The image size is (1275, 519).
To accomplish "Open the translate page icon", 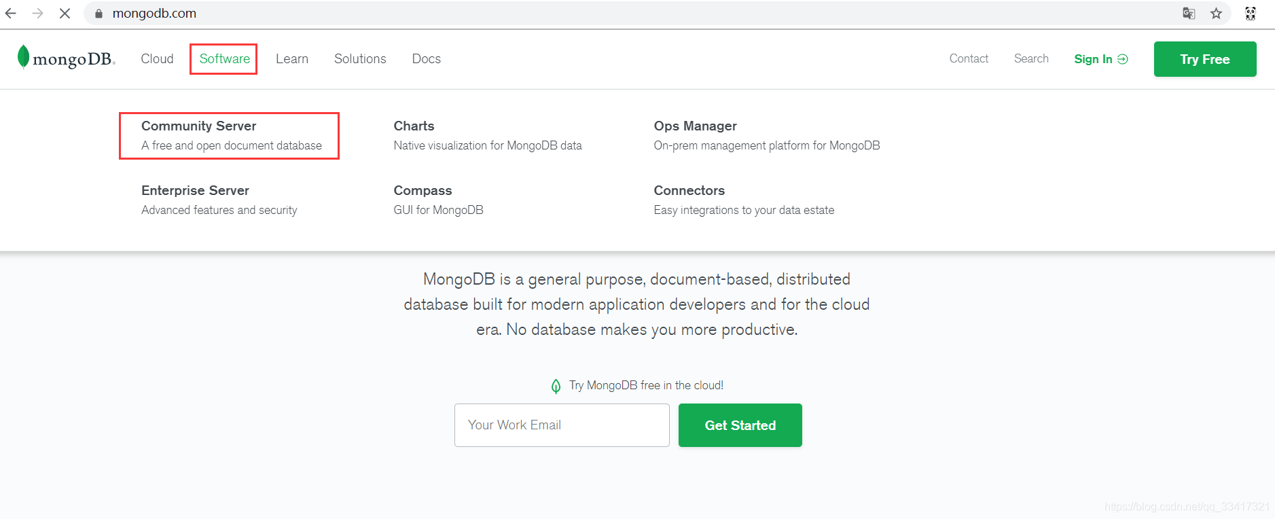I will click(1189, 14).
